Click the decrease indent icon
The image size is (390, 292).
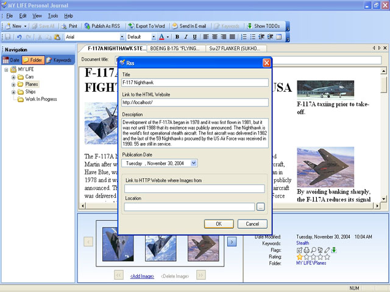261,37
